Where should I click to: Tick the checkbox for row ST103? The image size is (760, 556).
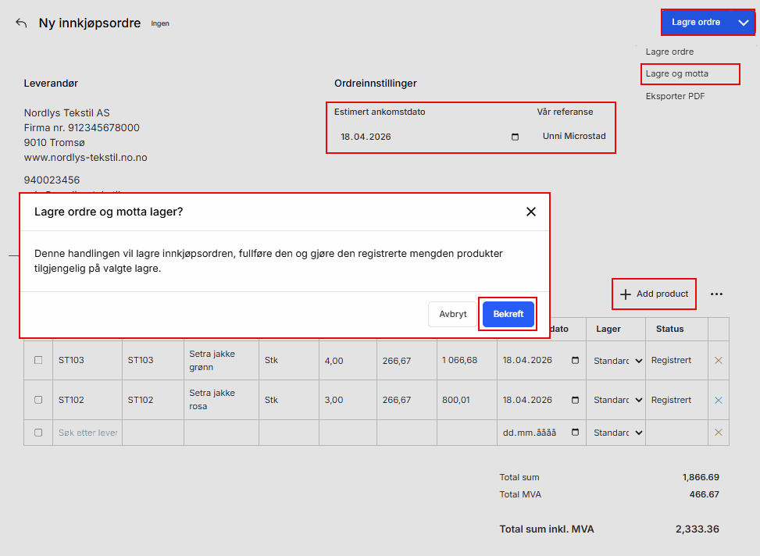tap(38, 361)
